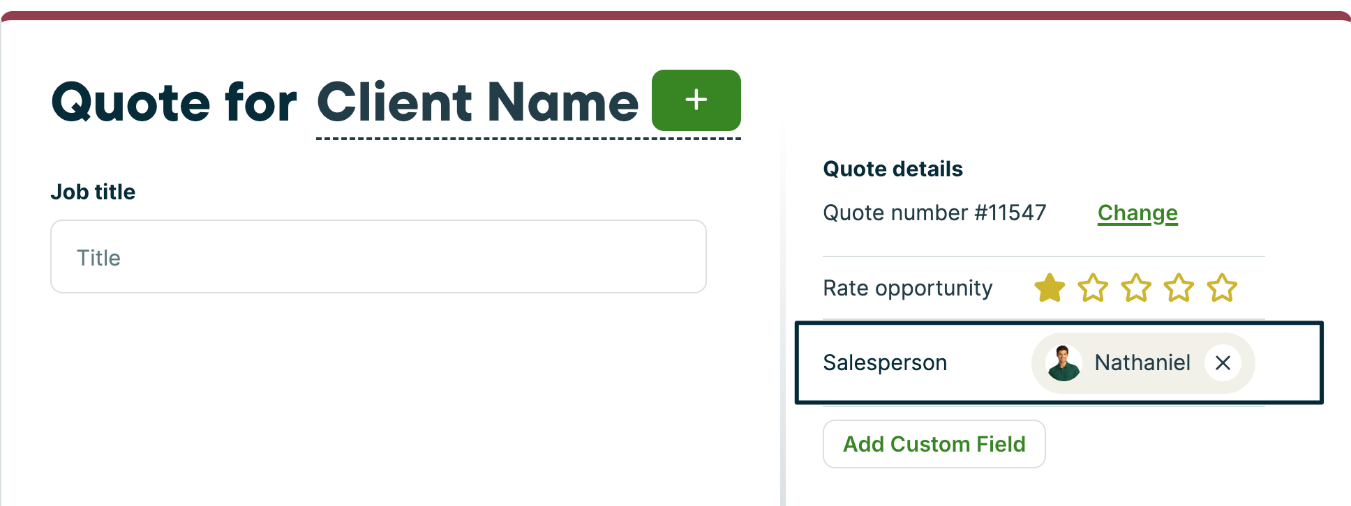Viewport: 1351px width, 506px height.
Task: Rate opportunity with the first star
Action: click(x=1050, y=288)
